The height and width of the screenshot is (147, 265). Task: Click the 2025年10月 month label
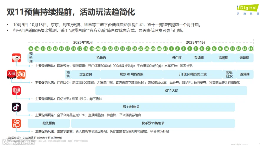click(x=83, y=42)
